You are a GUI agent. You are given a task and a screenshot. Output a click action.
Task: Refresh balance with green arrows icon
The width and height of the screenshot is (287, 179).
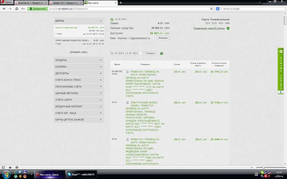click(112, 19)
